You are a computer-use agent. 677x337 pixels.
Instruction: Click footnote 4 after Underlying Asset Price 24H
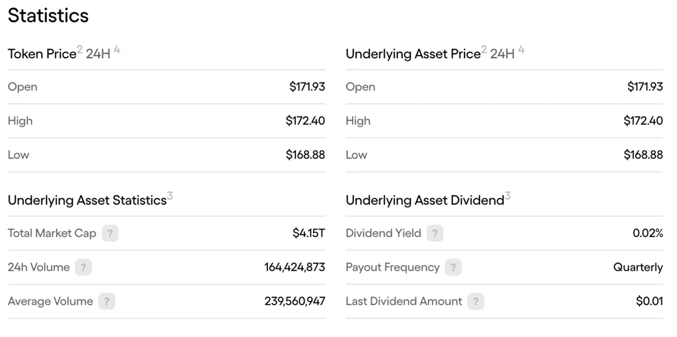(x=521, y=50)
